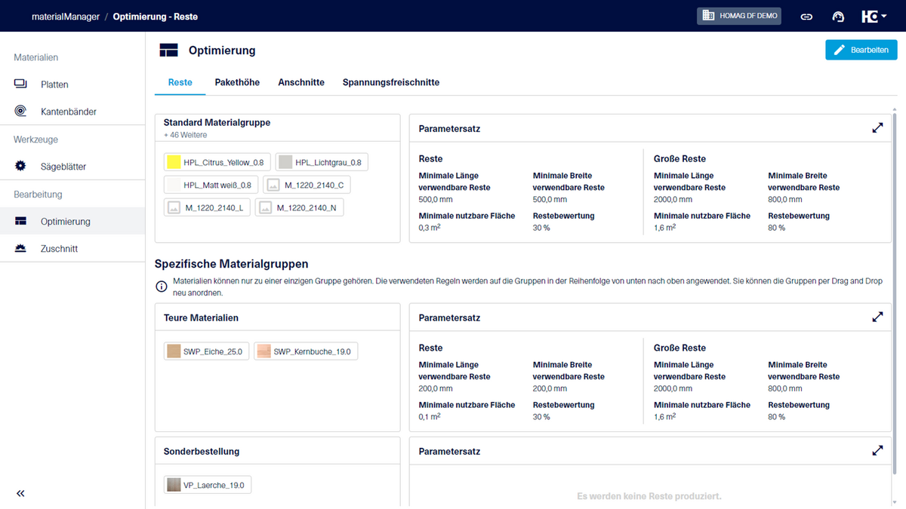This screenshot has height=509, width=906.
Task: Open Platten in the sidebar
Action: tap(54, 84)
